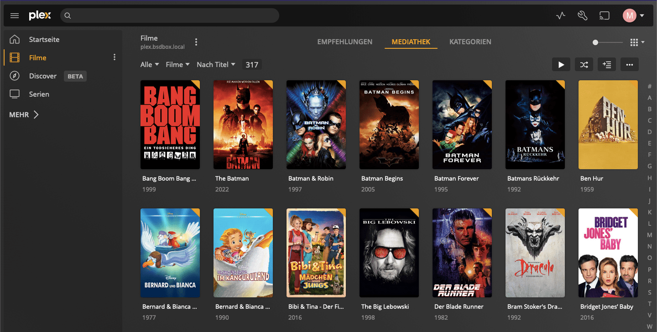The height and width of the screenshot is (332, 657).
Task: Switch to the EMPFEHLUNGEN tab
Action: 345,41
